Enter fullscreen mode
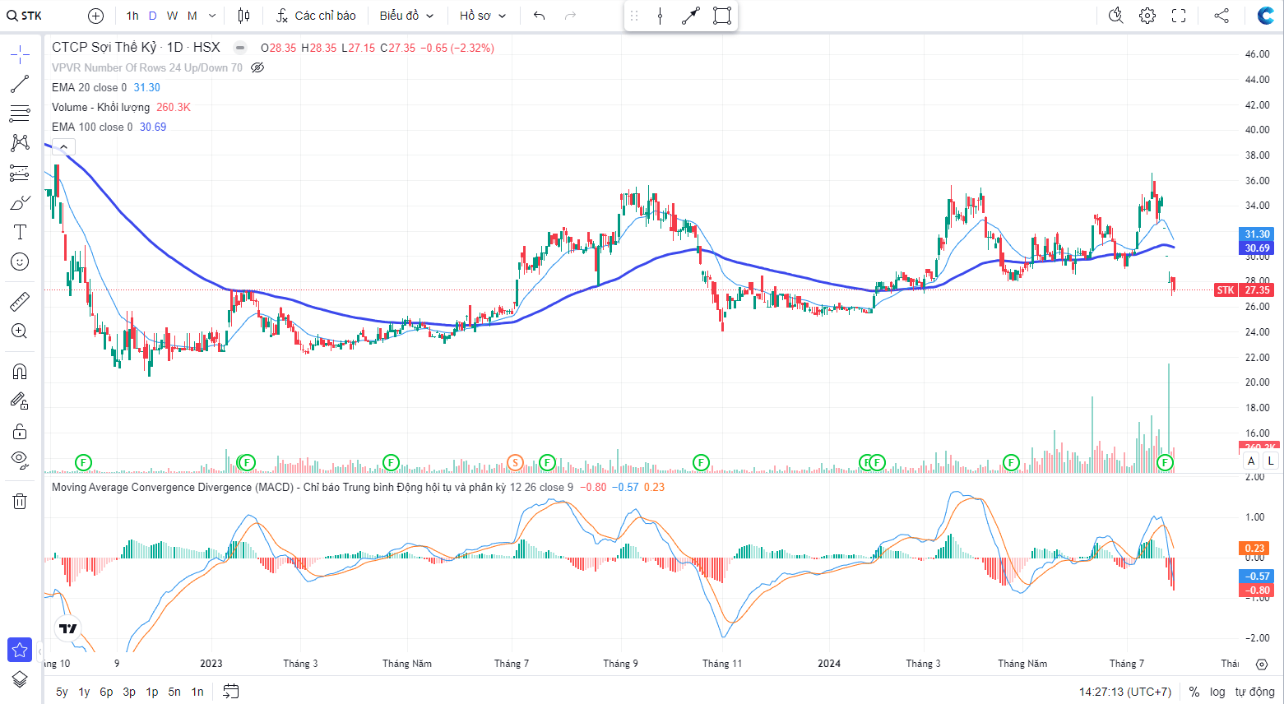This screenshot has width=1284, height=704. (x=1179, y=16)
